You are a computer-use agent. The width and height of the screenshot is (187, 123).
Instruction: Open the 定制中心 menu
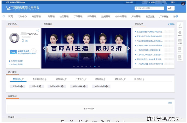(22, 16)
